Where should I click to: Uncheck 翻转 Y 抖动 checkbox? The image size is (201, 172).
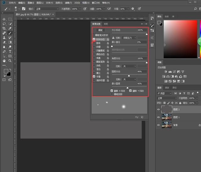pos(130,91)
